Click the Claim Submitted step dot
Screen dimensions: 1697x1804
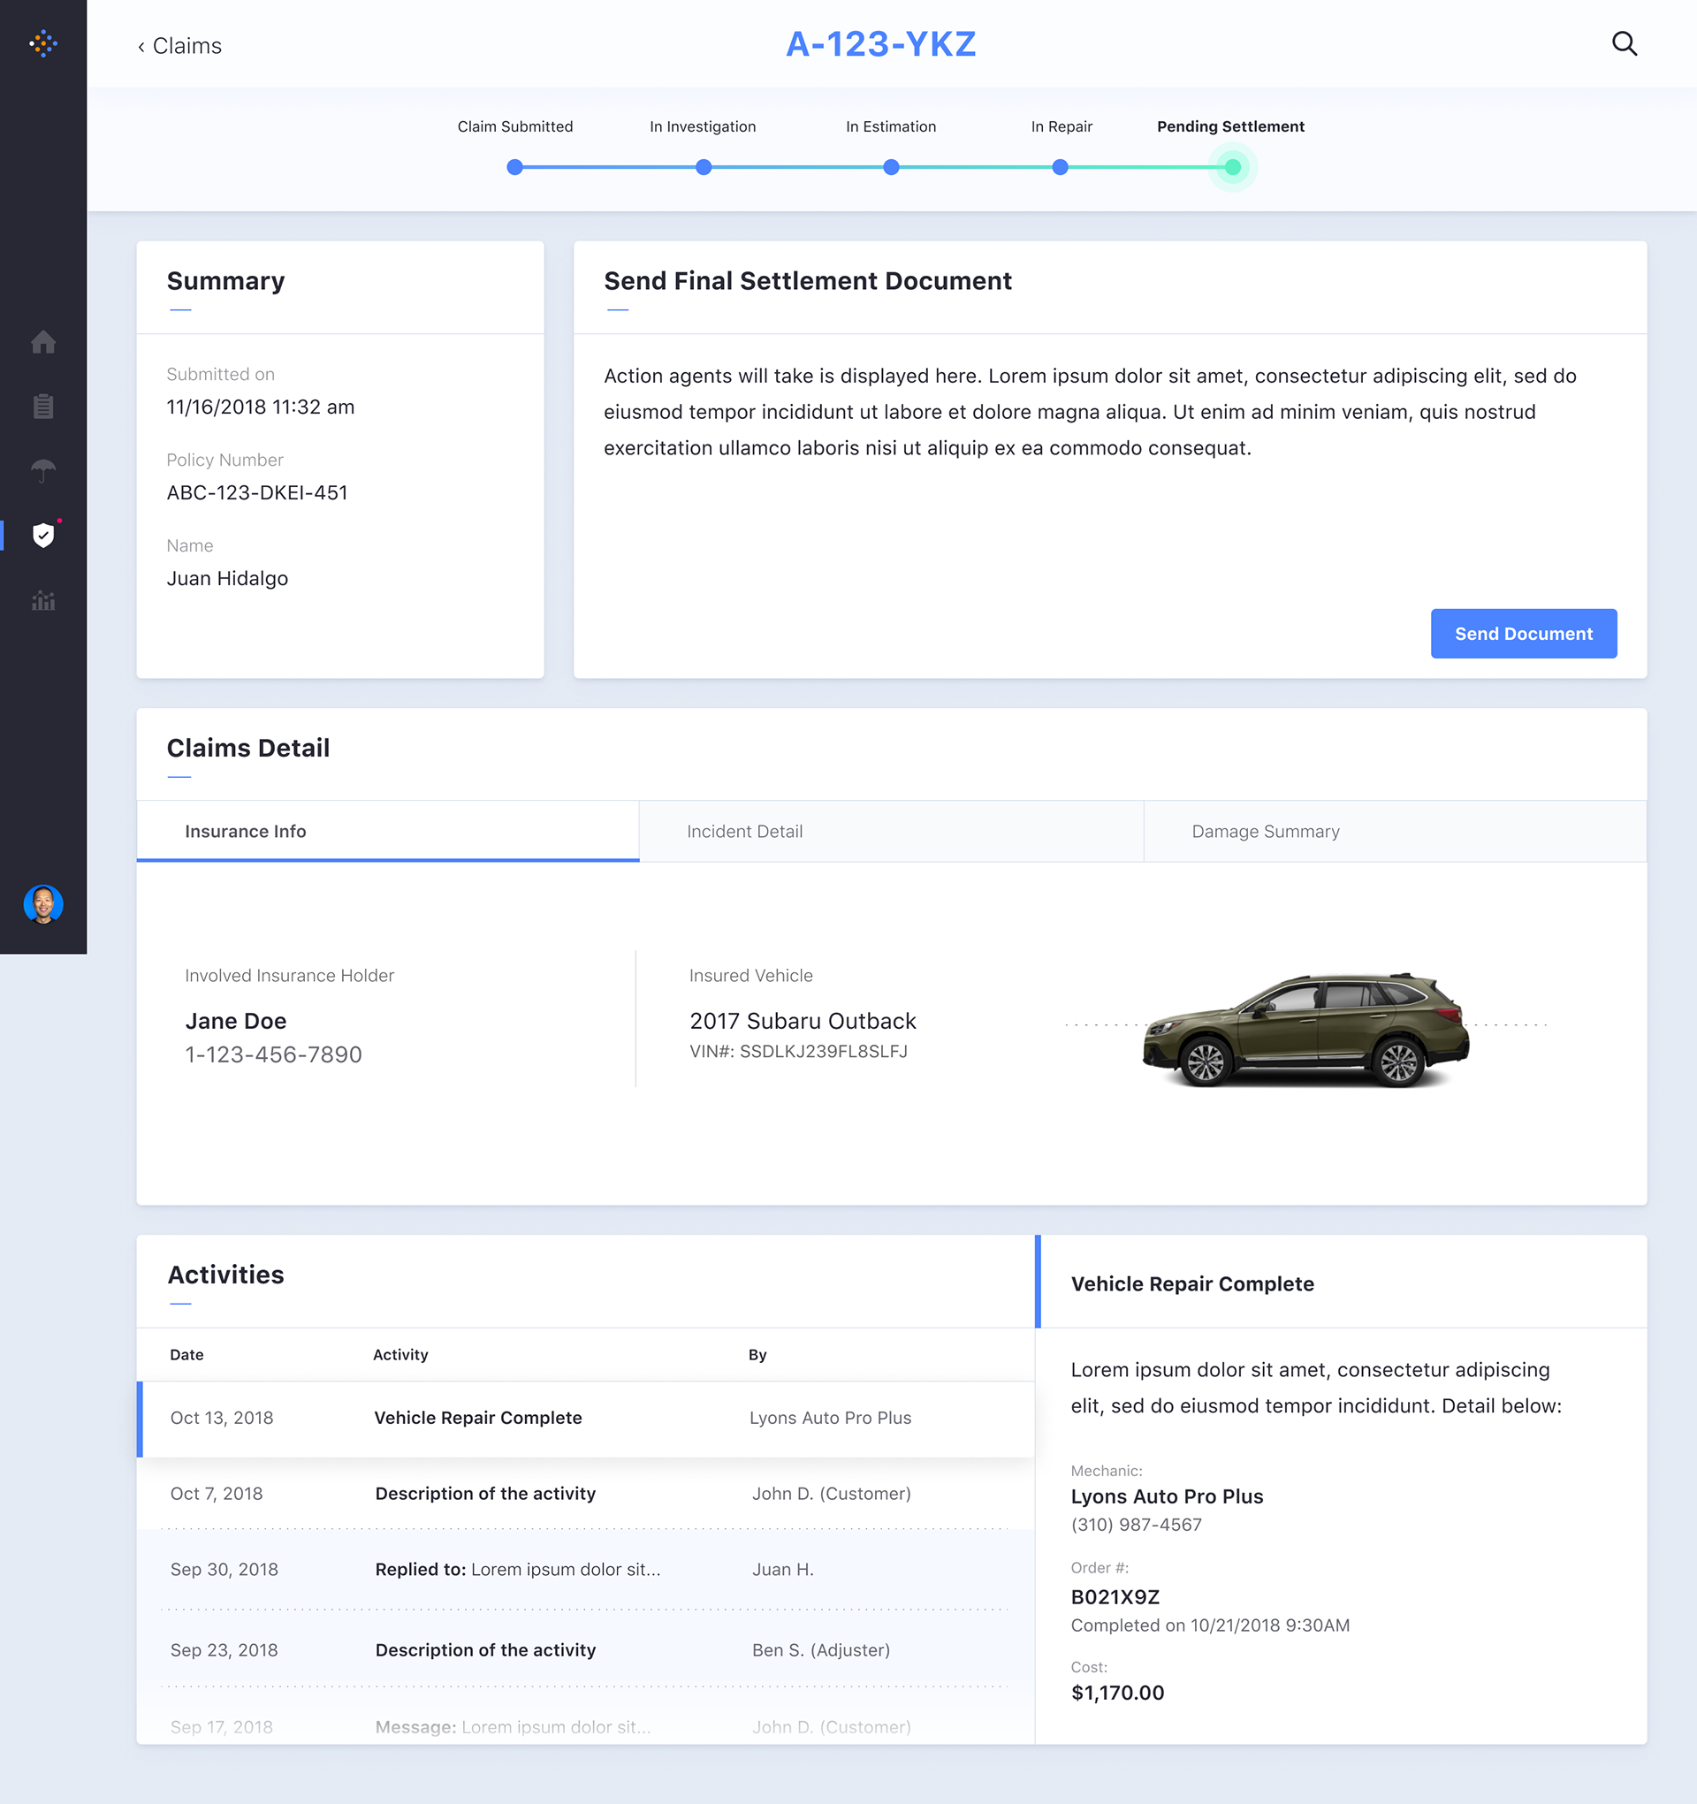pyautogui.click(x=514, y=167)
